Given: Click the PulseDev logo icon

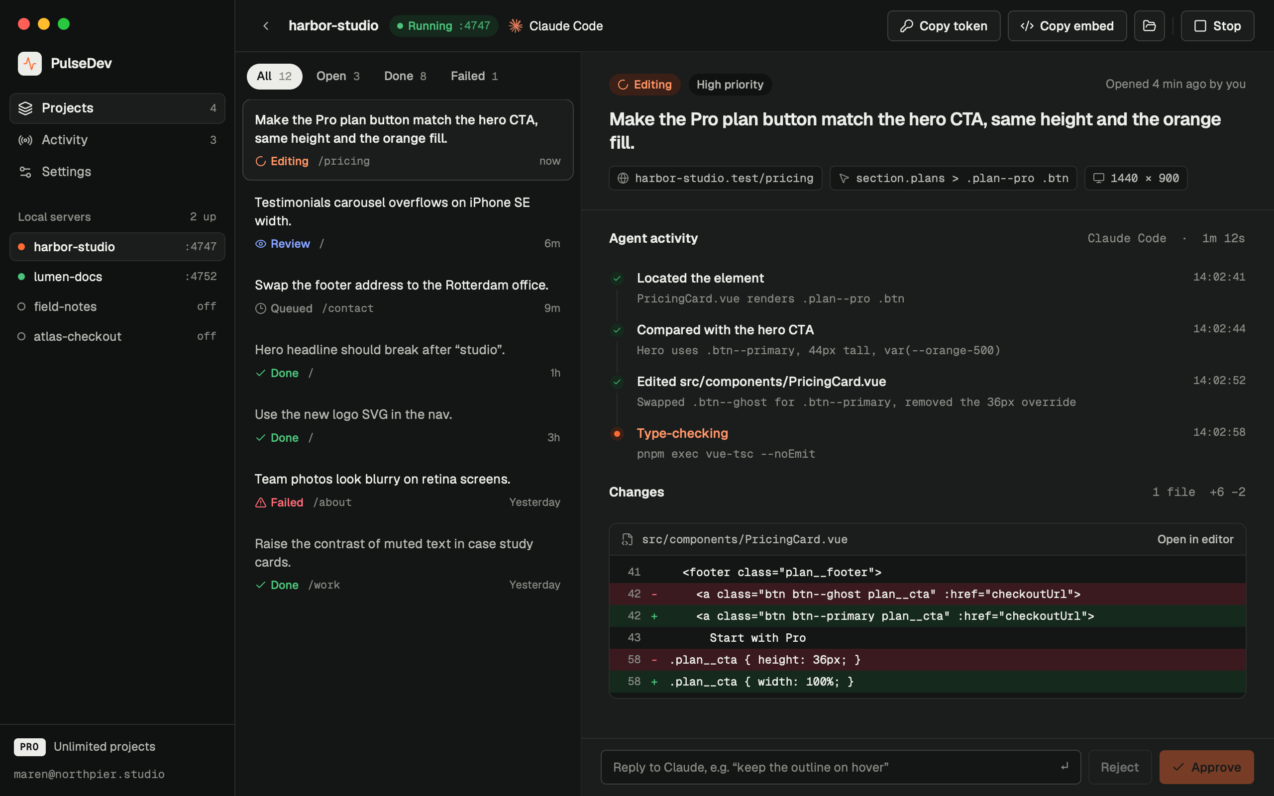Looking at the screenshot, I should (29, 63).
